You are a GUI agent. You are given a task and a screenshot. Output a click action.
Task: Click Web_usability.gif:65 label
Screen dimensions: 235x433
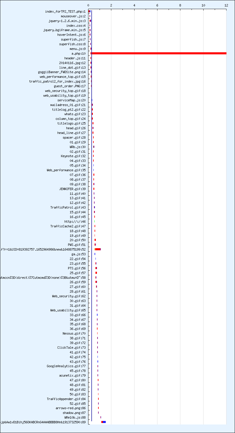click(68, 310)
